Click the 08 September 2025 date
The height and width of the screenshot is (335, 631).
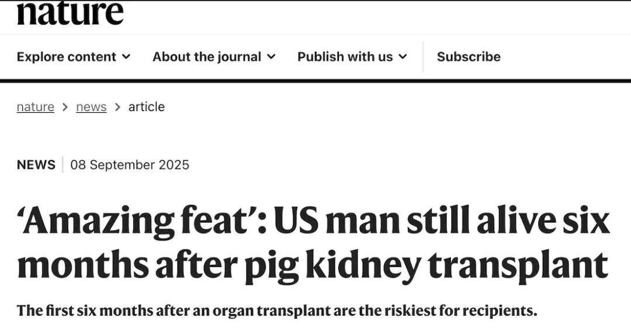click(x=130, y=165)
